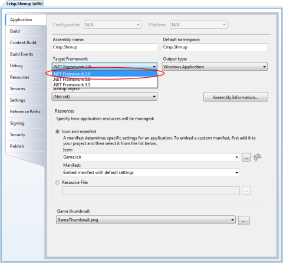This screenshot has width=283, height=263.
Task: Choose .NET Framework 3.5 option
Action: (104, 85)
